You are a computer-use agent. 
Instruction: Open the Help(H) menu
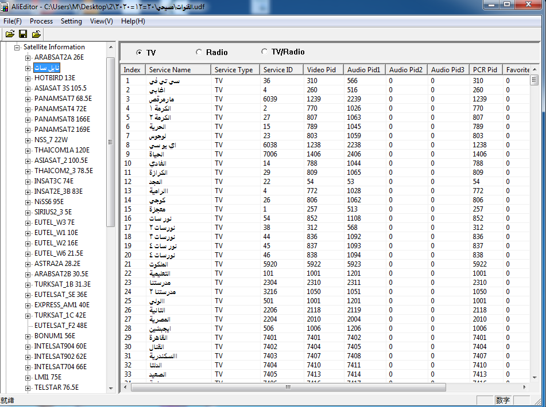(133, 21)
